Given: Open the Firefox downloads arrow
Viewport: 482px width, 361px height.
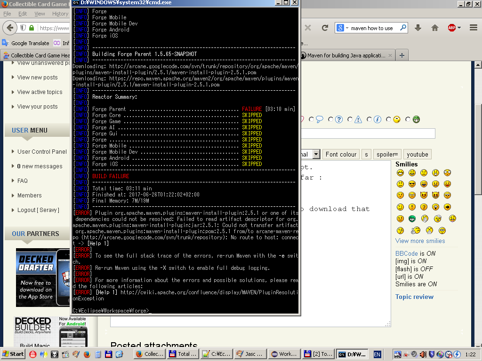Looking at the screenshot, I should [x=418, y=28].
